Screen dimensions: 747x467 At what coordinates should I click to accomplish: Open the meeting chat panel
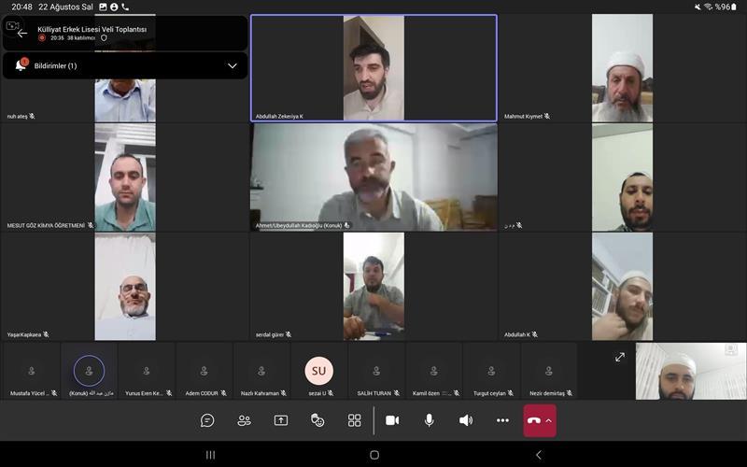pos(207,420)
